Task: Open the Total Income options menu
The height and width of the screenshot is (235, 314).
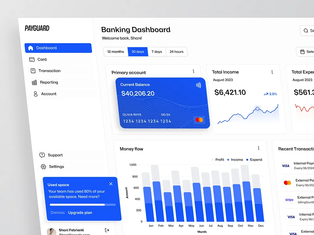Action: 272,72
